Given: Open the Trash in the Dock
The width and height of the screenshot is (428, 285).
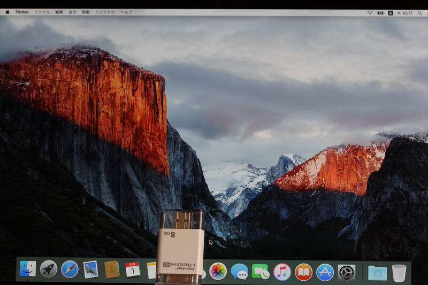Looking at the screenshot, I should pyautogui.click(x=399, y=273).
